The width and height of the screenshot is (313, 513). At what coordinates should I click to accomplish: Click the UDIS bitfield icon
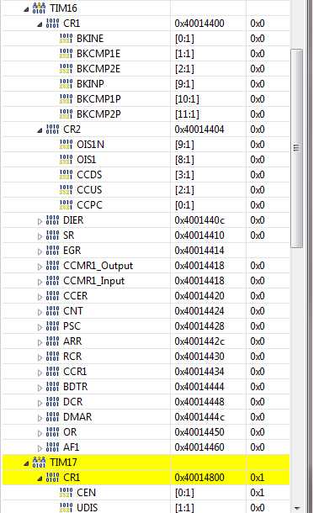[66, 507]
